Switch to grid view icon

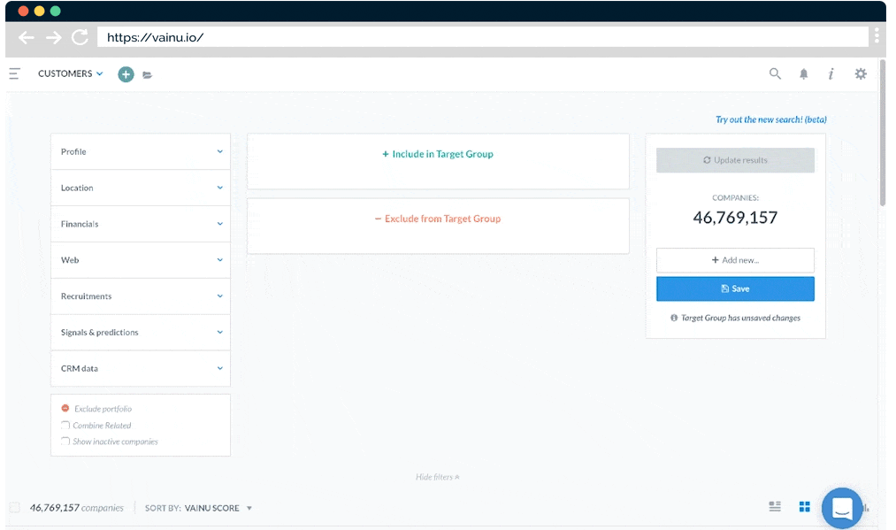tap(804, 507)
